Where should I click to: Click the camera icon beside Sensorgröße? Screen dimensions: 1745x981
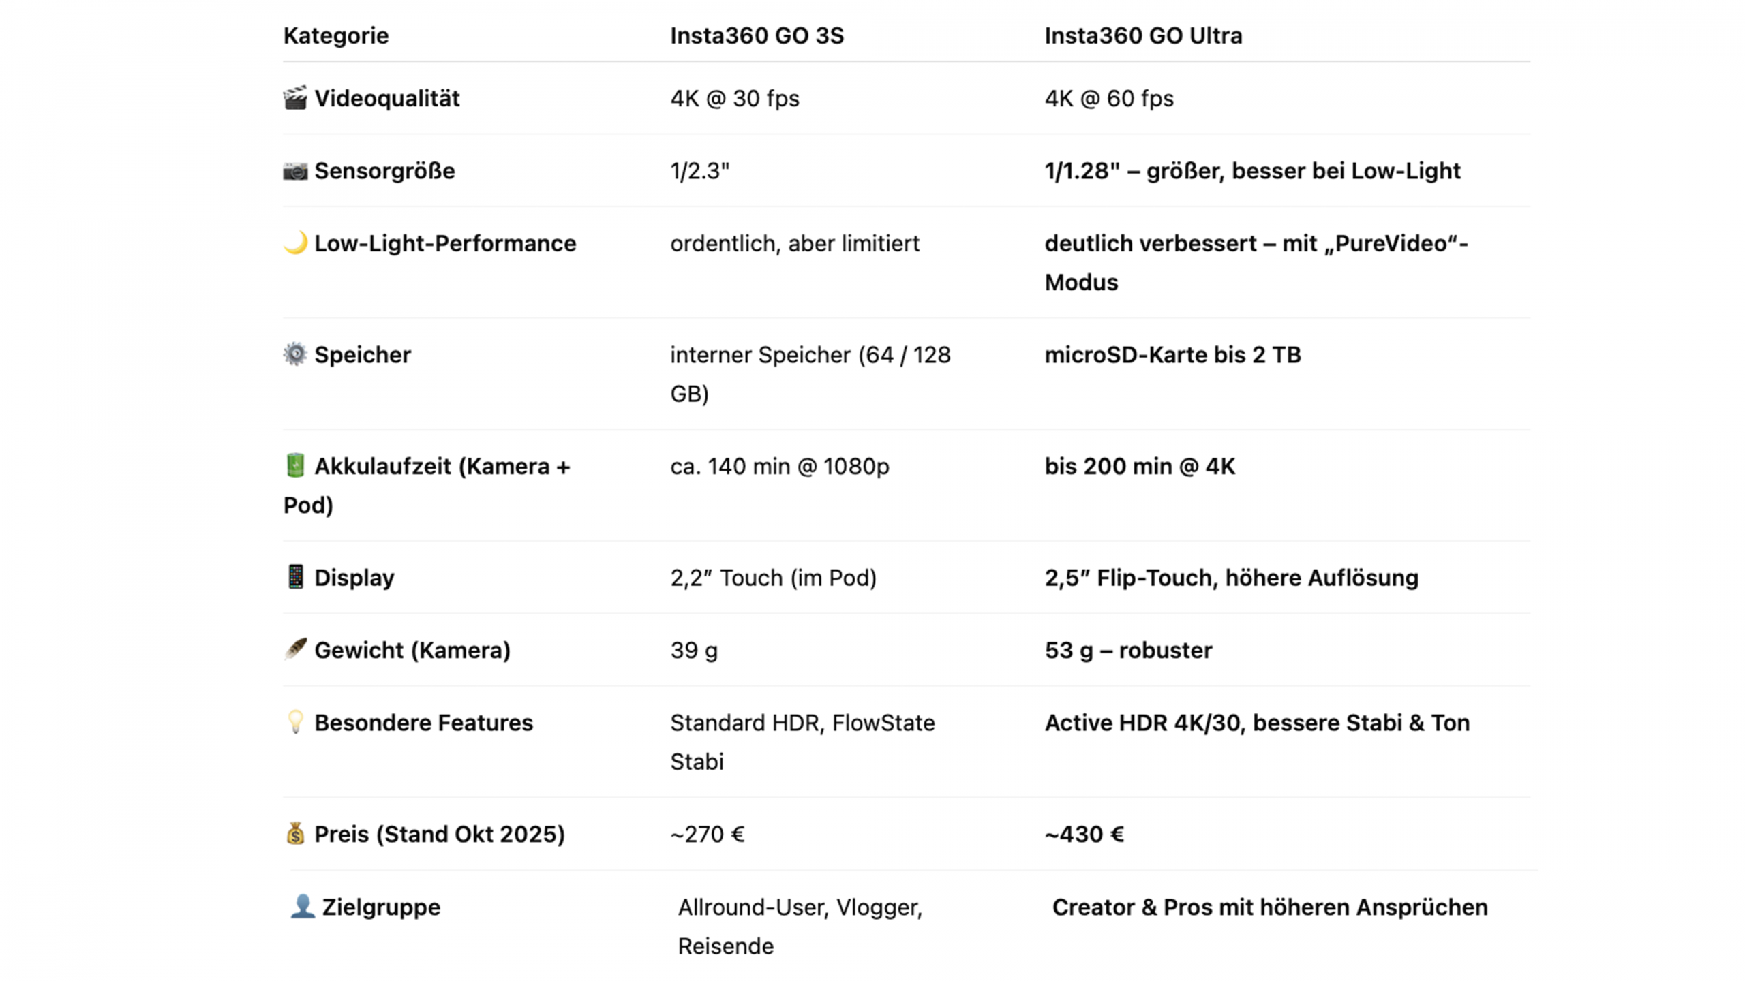pos(294,171)
